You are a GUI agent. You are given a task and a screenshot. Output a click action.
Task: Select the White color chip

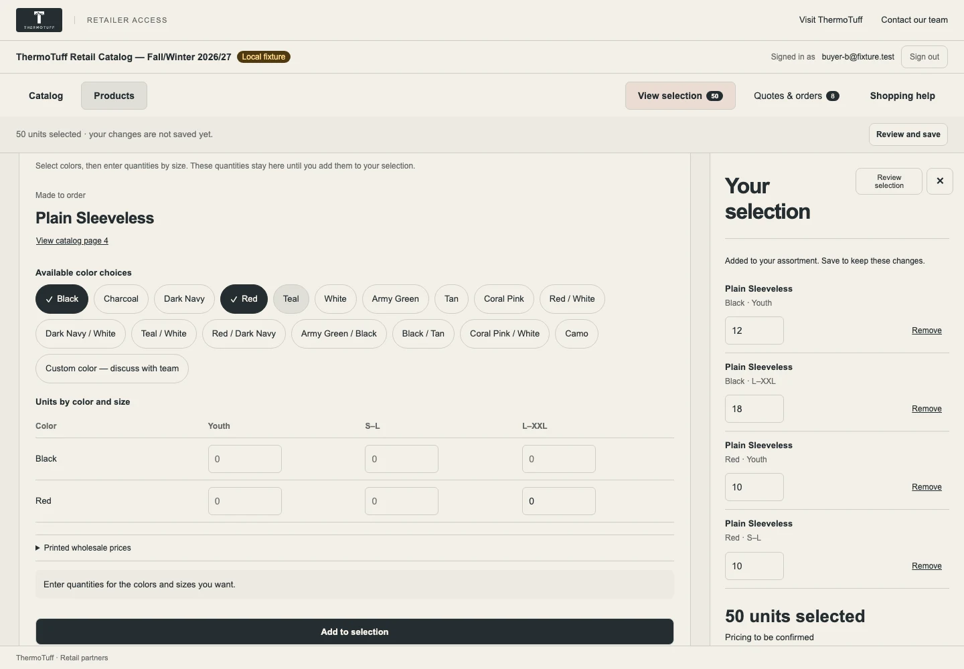[335, 299]
